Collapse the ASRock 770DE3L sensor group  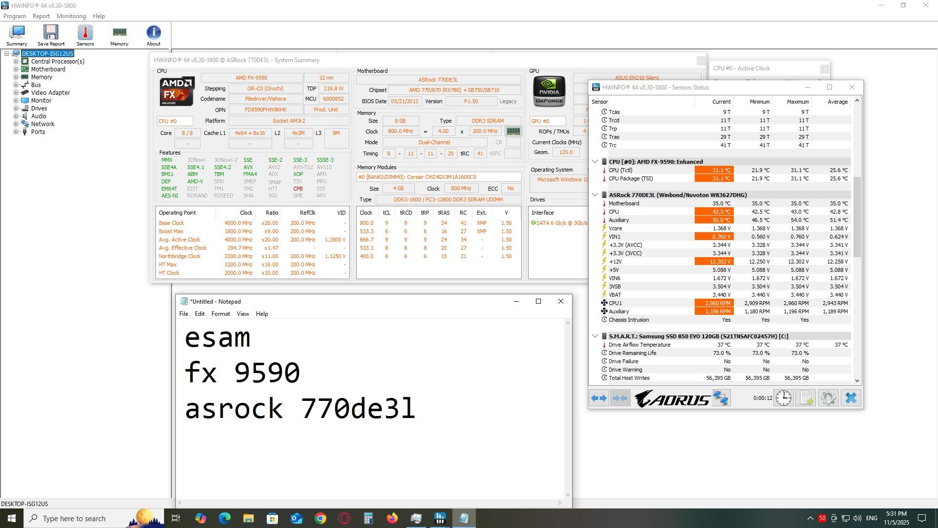tap(595, 195)
